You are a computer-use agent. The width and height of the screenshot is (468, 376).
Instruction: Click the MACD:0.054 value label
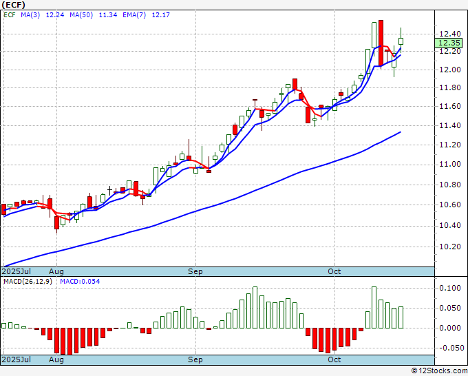(x=80, y=282)
